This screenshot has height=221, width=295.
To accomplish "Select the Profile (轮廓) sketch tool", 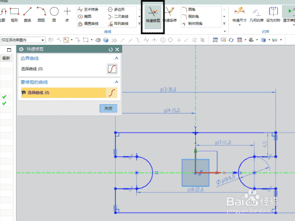I will point(3,15).
